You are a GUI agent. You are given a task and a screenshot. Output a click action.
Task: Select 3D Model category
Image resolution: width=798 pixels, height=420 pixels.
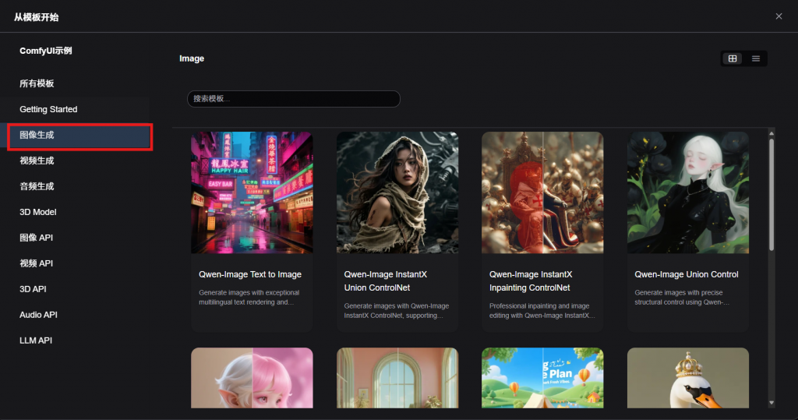pos(38,212)
